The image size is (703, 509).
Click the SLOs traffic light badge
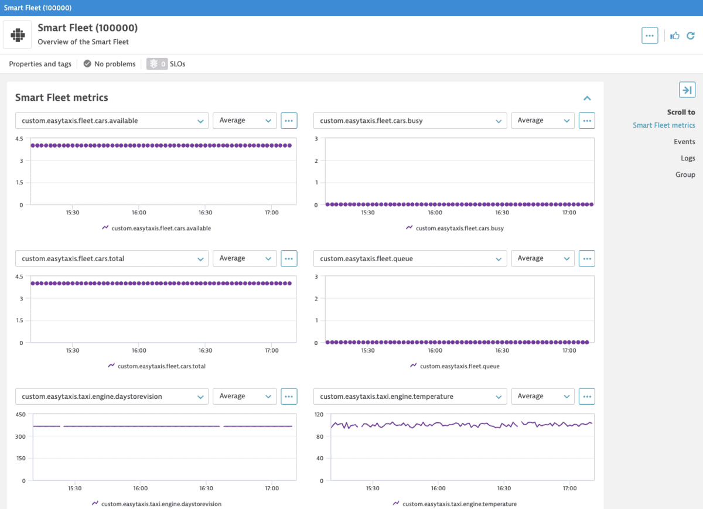pyautogui.click(x=156, y=64)
